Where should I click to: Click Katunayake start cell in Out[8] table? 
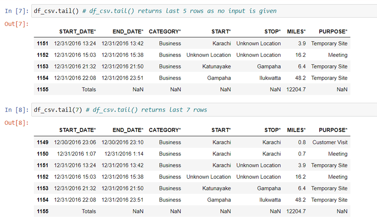coord(217,188)
